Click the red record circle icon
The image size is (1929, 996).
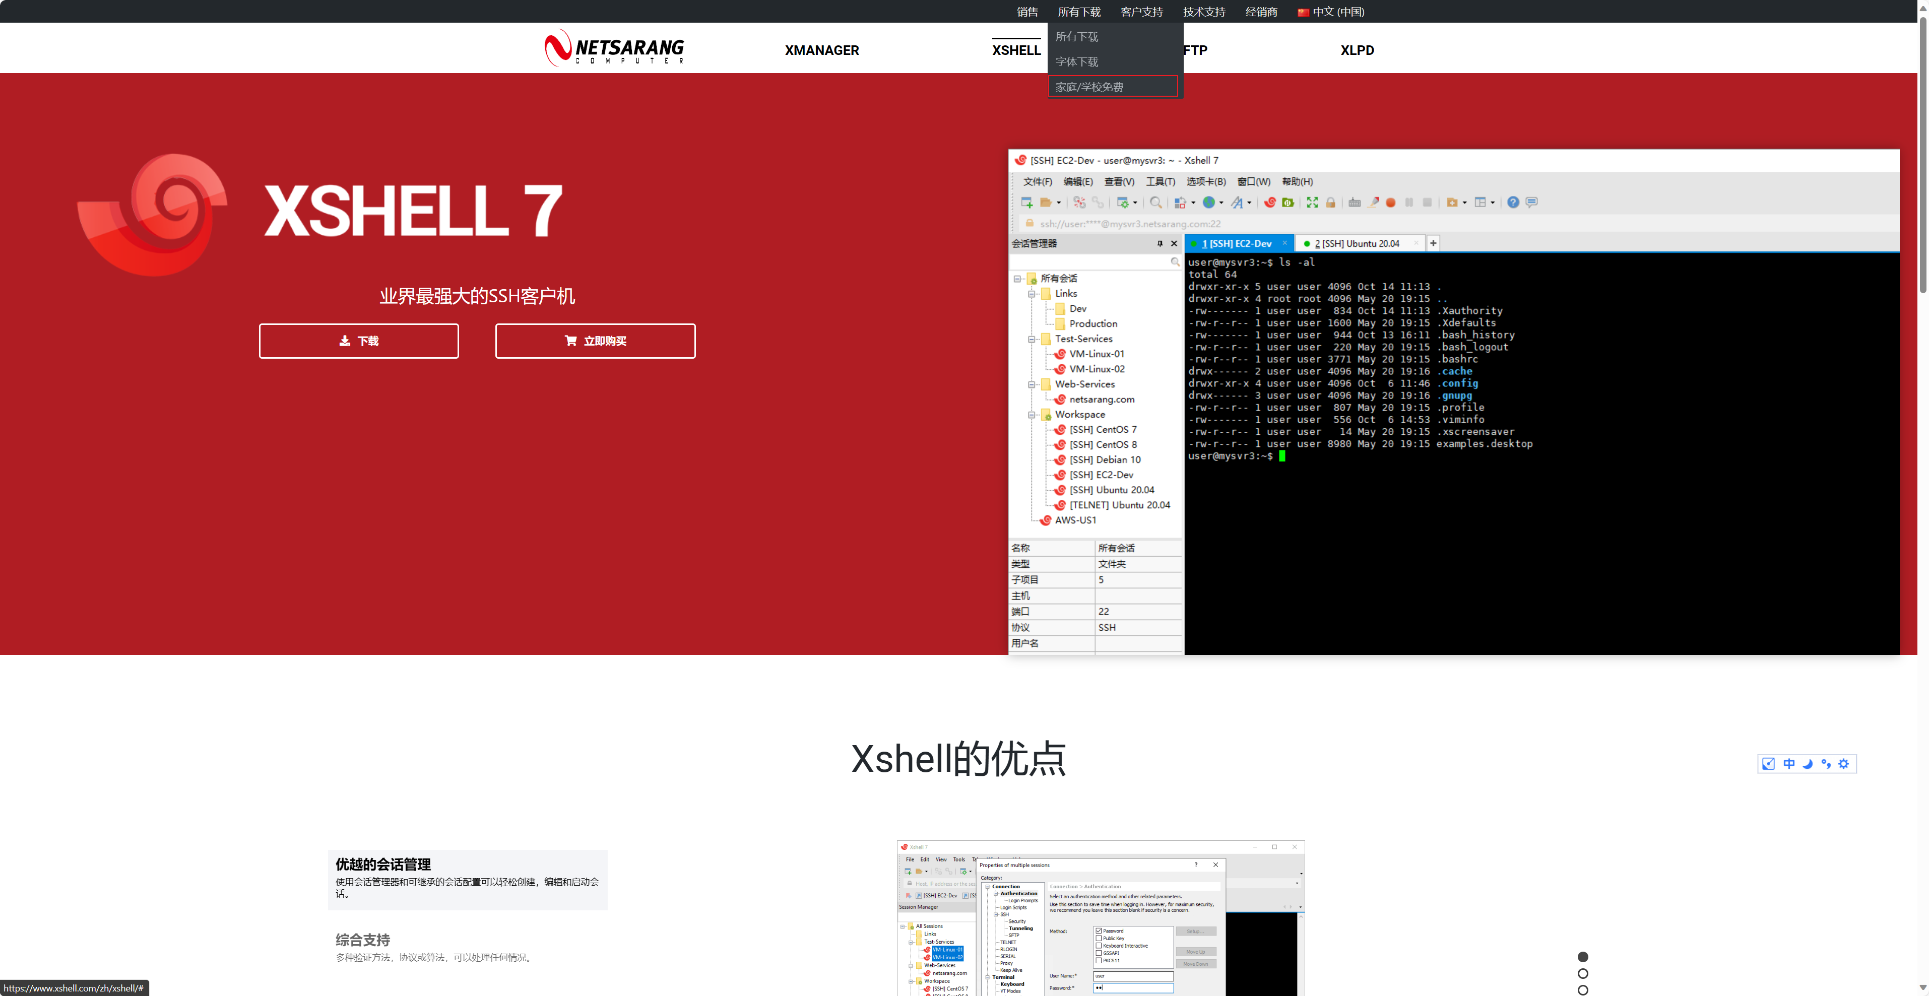(x=1391, y=202)
